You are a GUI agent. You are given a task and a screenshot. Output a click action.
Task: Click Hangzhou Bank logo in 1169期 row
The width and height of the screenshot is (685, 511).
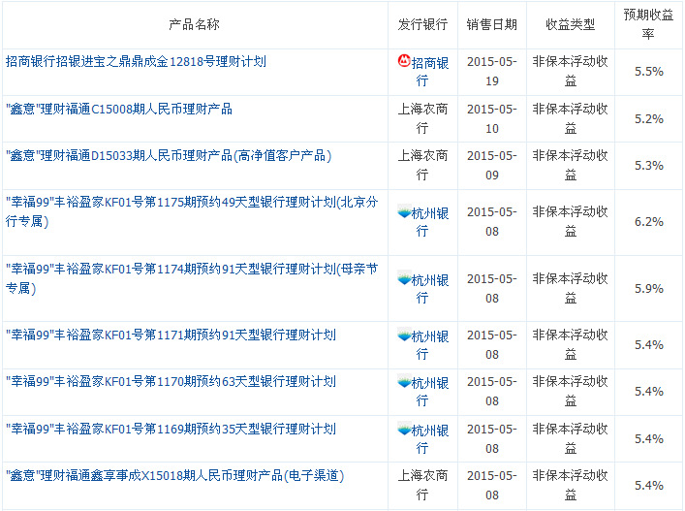404,430
